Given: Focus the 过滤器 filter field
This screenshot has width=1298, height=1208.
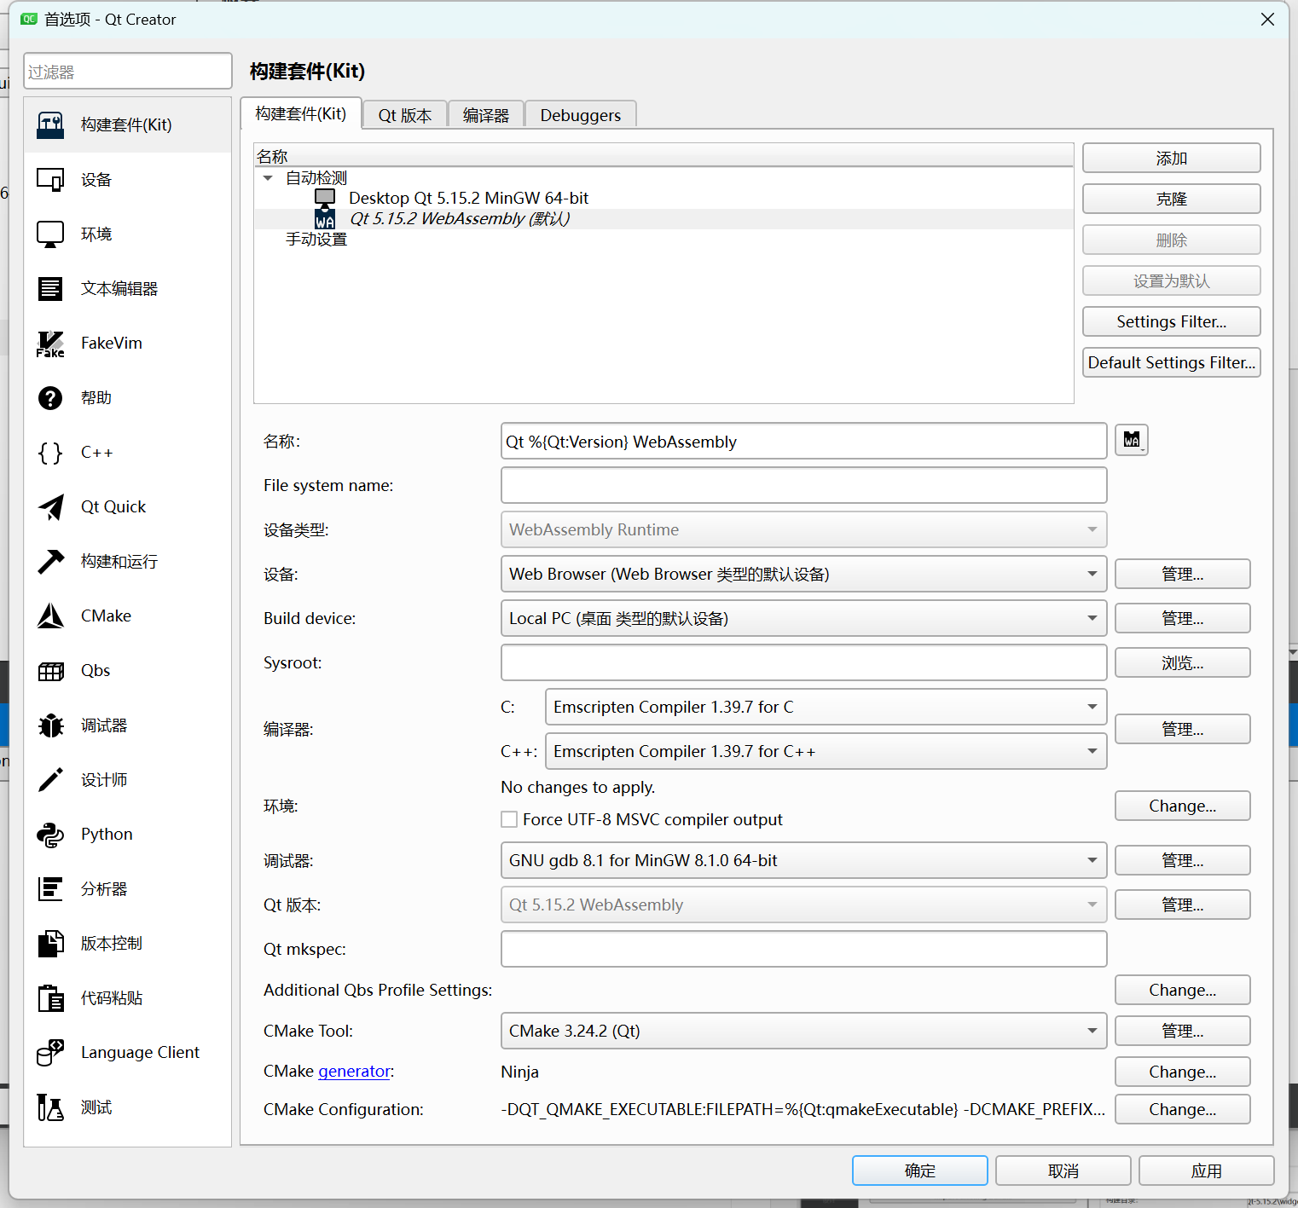Looking at the screenshot, I should (128, 71).
